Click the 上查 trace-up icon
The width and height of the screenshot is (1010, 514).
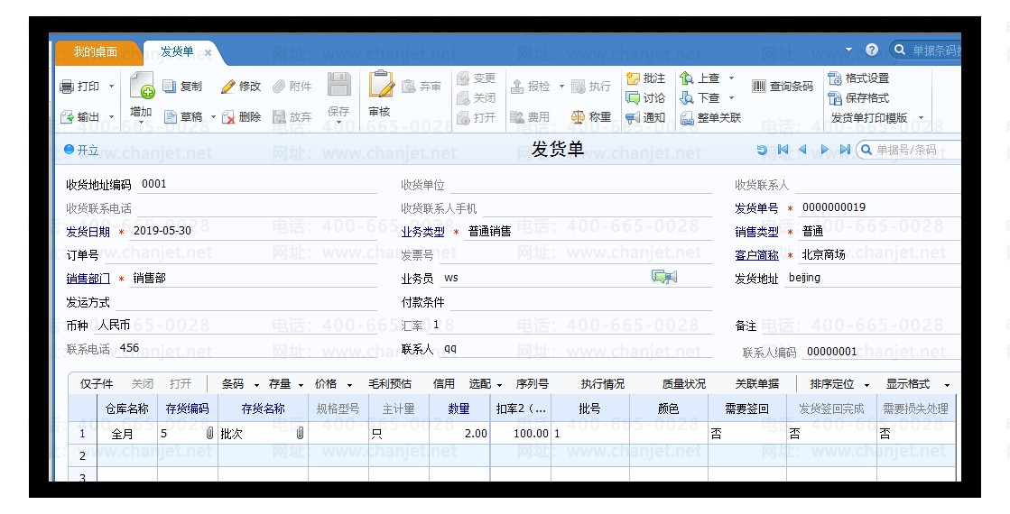pos(687,78)
